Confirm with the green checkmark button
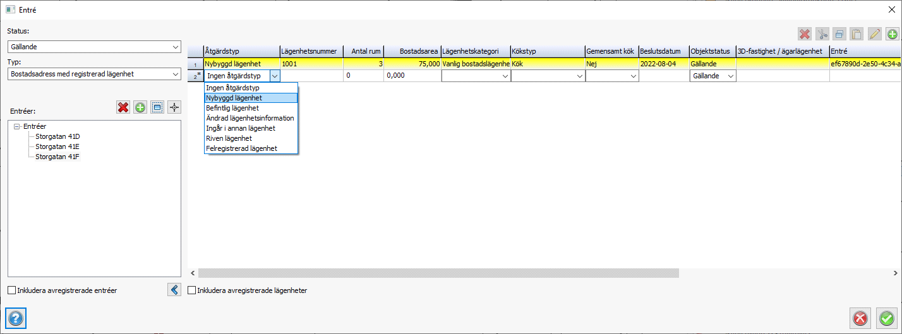The image size is (902, 334). coord(887,319)
